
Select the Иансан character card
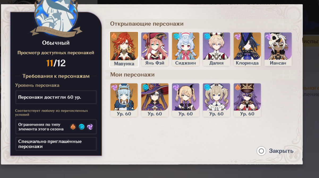coord(278,49)
